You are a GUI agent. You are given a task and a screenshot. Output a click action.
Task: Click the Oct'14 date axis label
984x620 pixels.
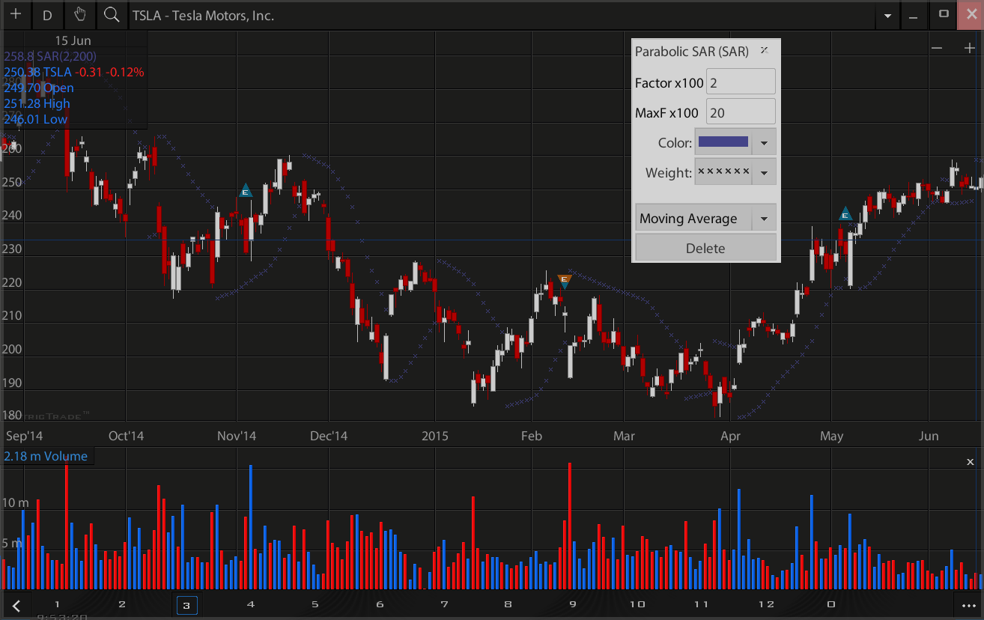[x=126, y=436]
